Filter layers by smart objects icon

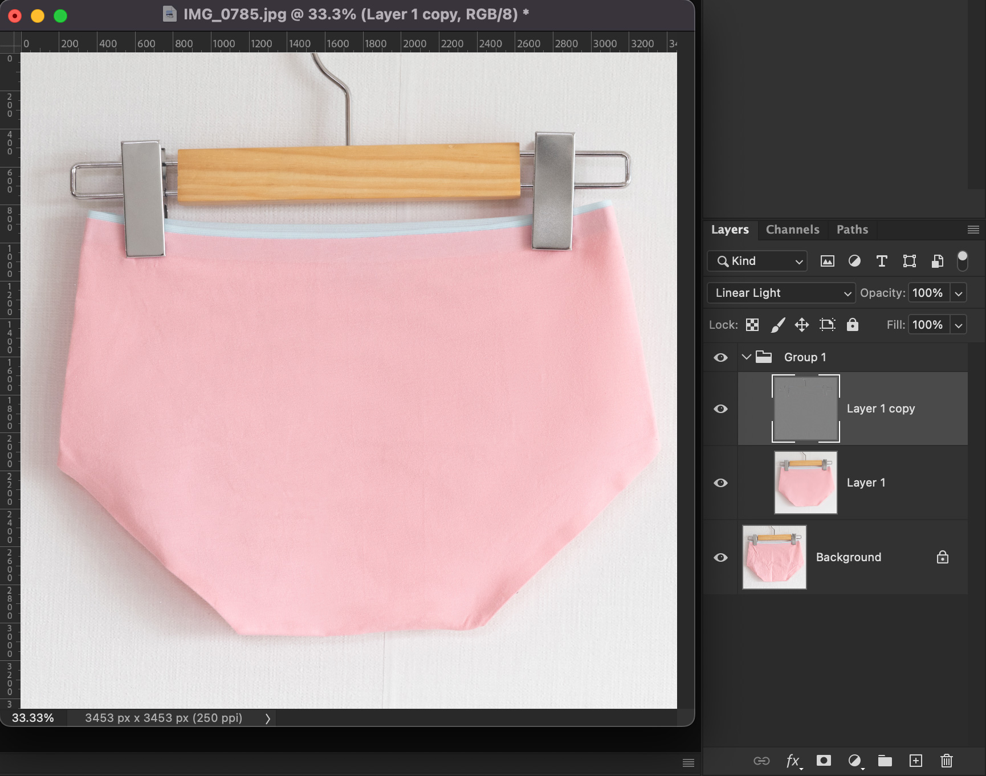coord(937,261)
